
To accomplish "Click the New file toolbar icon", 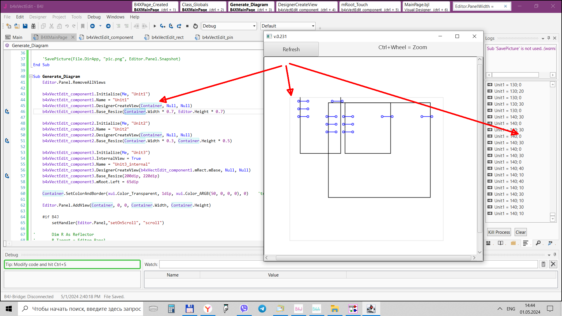I will (x=8, y=26).
